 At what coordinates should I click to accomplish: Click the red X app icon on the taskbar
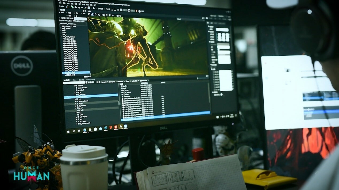click(x=116, y=127)
